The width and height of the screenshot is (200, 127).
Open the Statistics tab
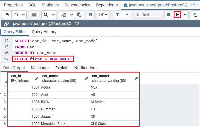tap(50, 5)
